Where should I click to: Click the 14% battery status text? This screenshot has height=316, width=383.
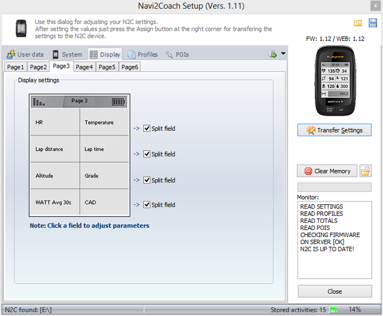(355, 310)
